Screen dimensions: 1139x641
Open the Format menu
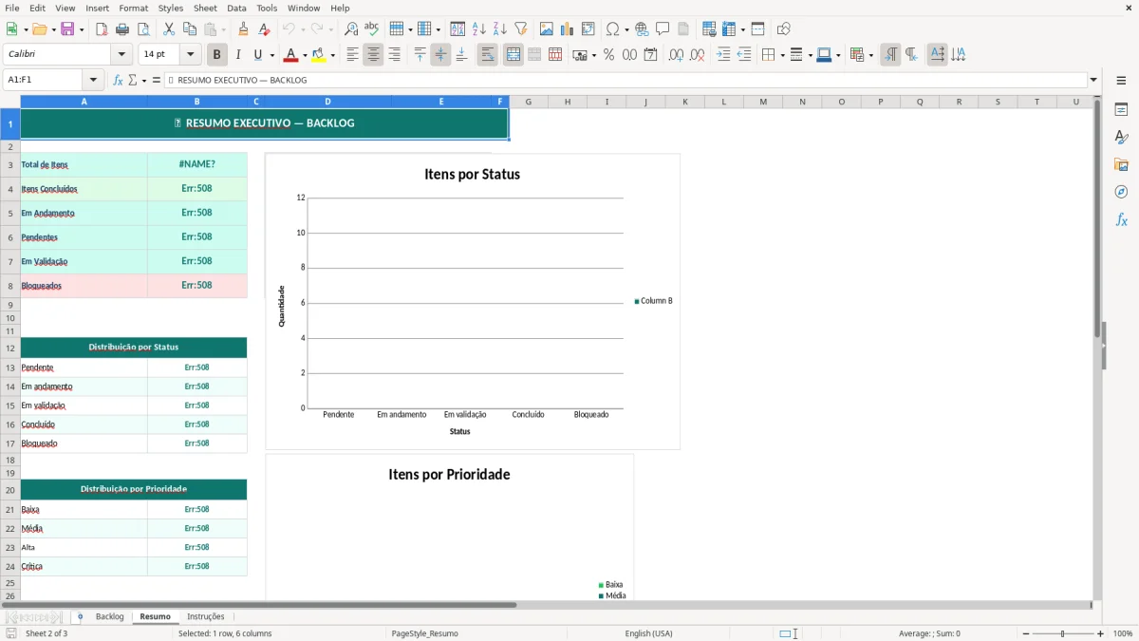click(133, 8)
